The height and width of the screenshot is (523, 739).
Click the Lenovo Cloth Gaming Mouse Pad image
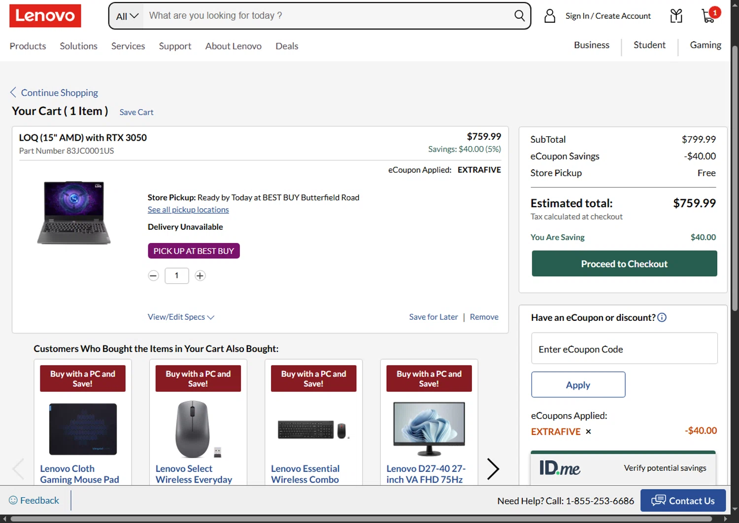tap(83, 429)
